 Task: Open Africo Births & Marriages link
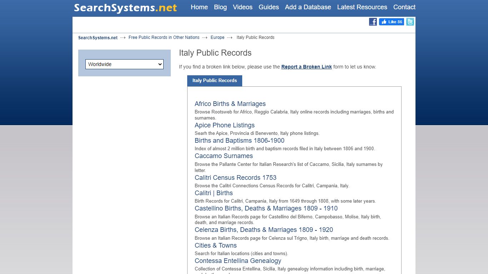[x=230, y=104]
